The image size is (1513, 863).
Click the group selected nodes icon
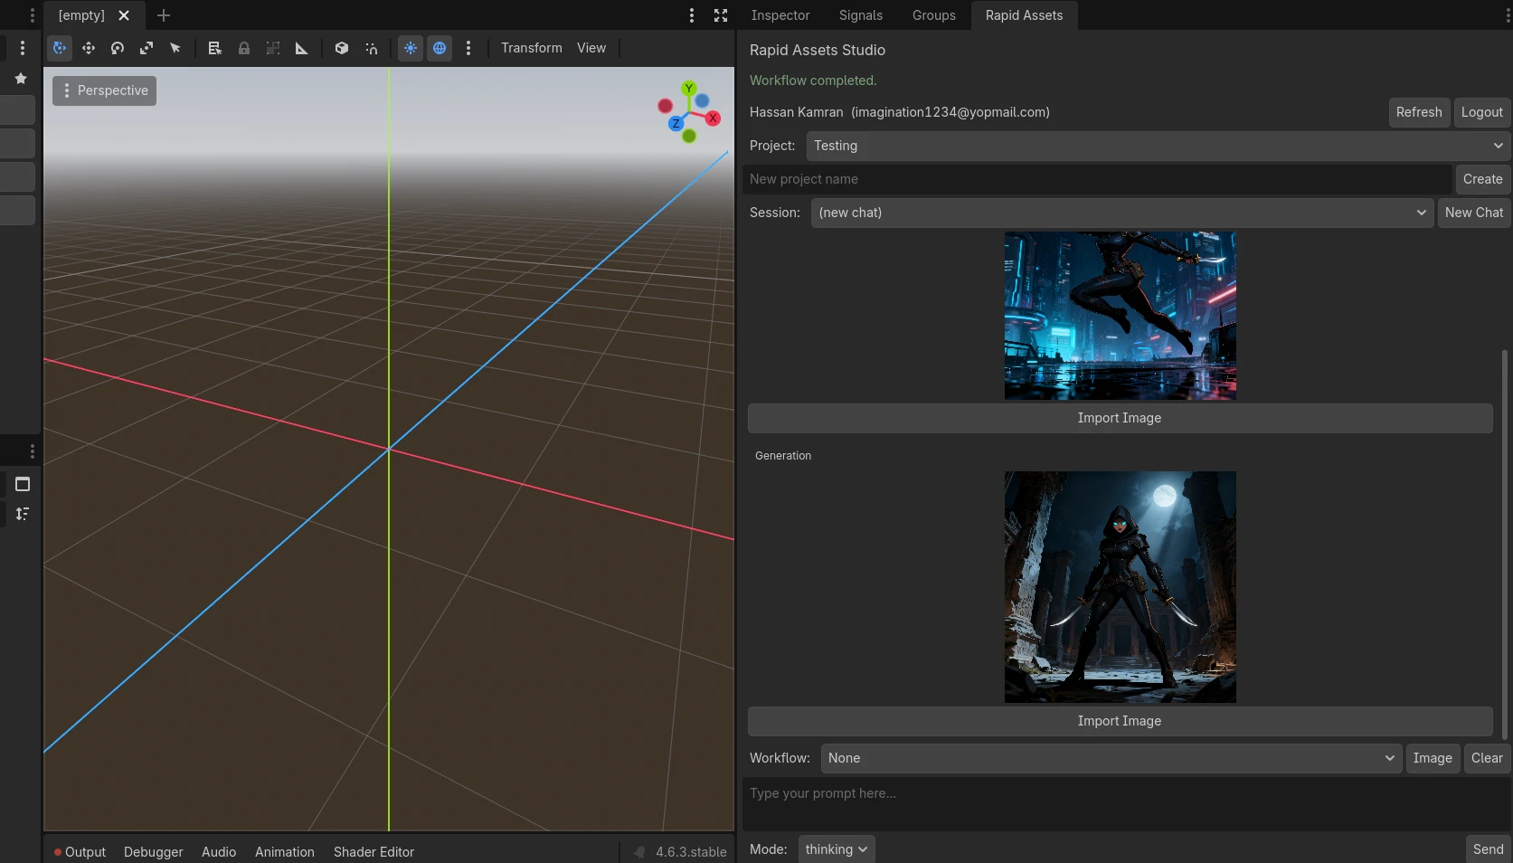coord(272,48)
